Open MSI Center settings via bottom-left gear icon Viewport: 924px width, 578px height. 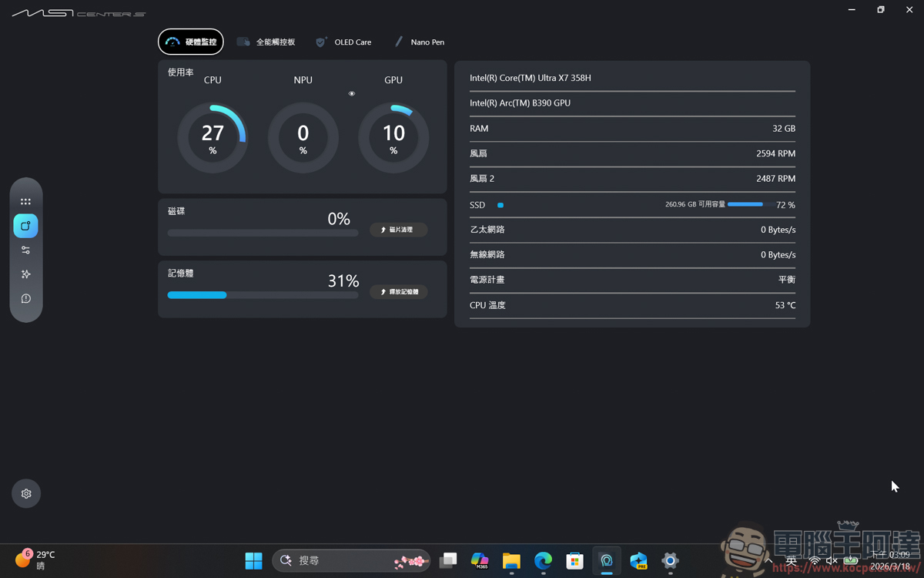click(x=26, y=493)
